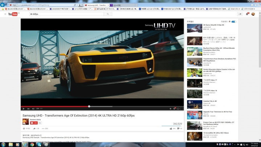Open File Explorer from taskbar

coord(11,144)
